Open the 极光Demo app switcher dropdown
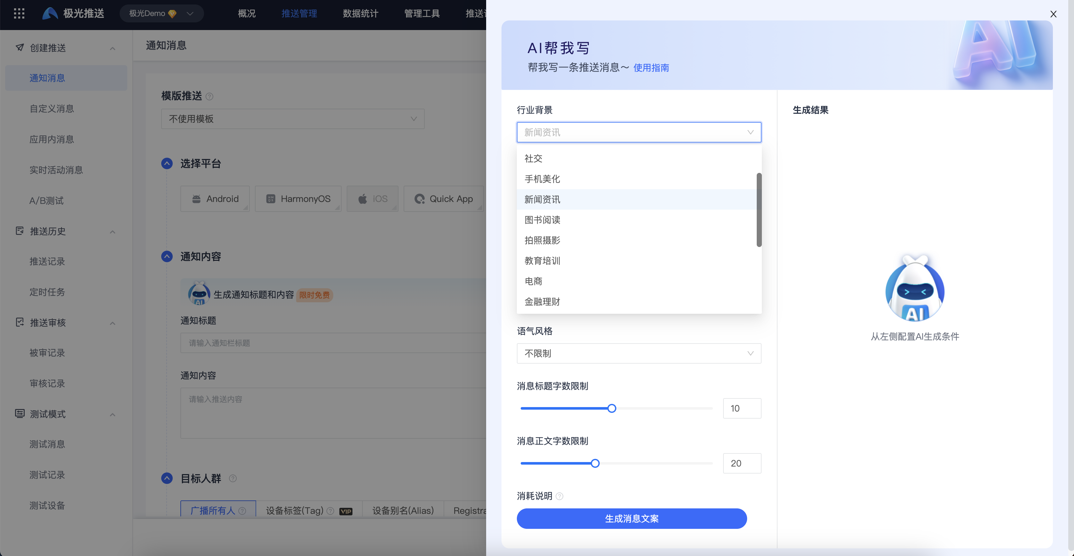The width and height of the screenshot is (1074, 556). (162, 13)
